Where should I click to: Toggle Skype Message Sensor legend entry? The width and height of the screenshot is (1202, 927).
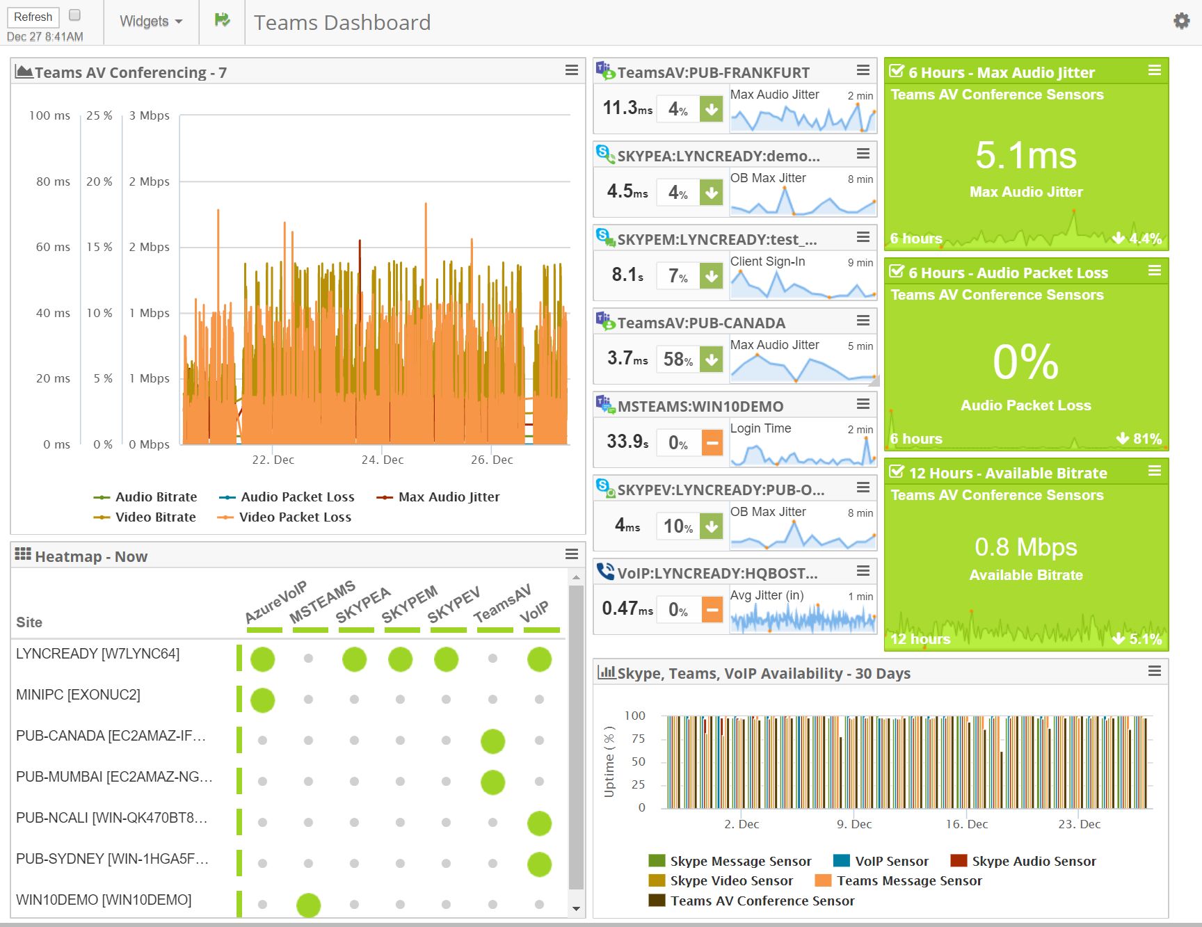(x=730, y=861)
